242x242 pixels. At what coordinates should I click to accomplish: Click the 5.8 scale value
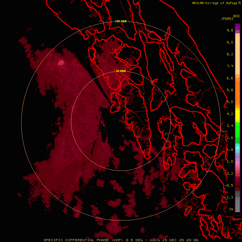(230, 90)
